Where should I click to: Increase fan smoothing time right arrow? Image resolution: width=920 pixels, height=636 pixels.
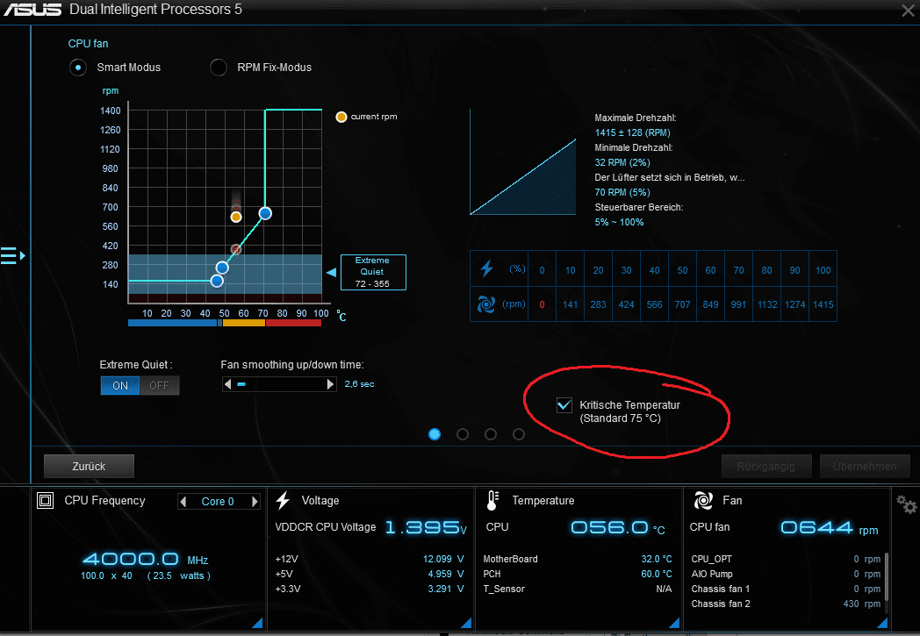[330, 384]
